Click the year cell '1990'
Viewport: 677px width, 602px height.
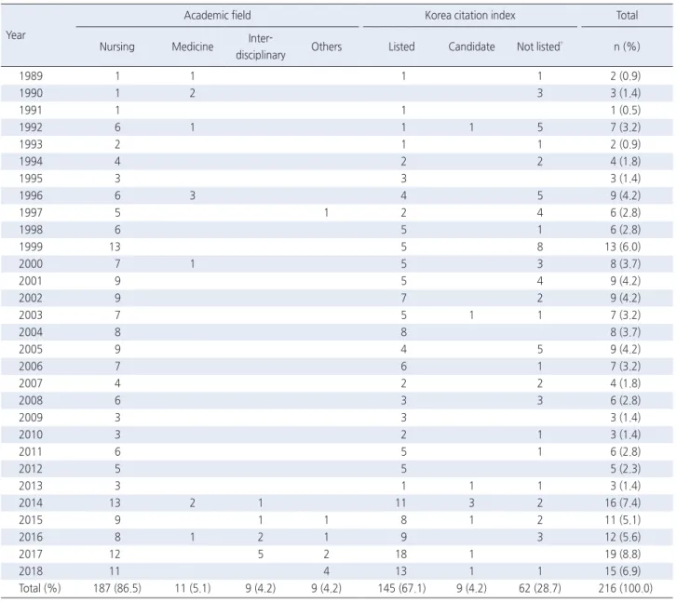pyautogui.click(x=31, y=93)
